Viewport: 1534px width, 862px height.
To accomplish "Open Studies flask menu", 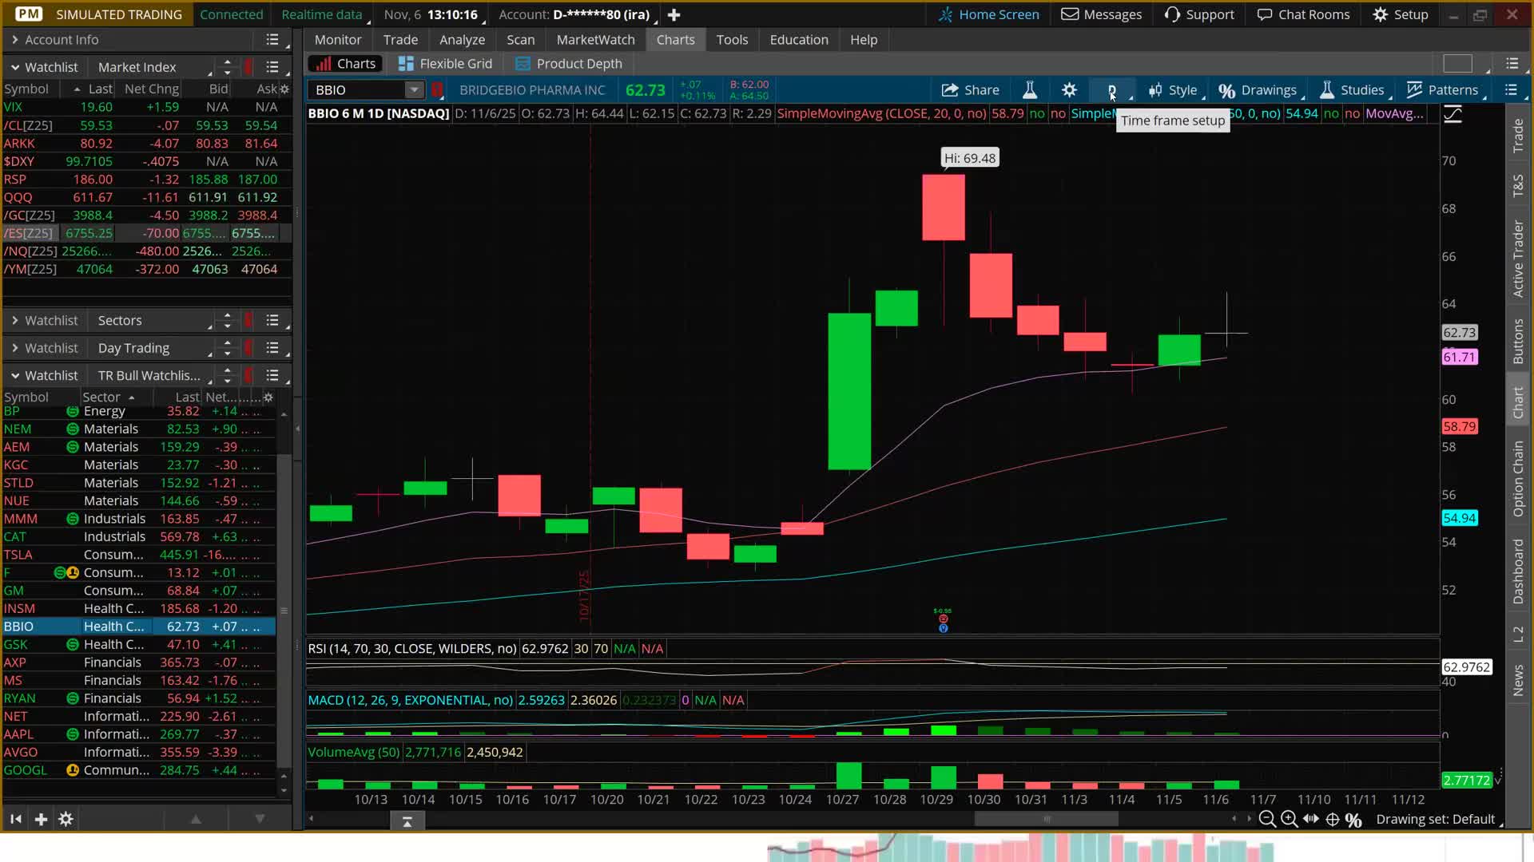I will [x=1352, y=90].
